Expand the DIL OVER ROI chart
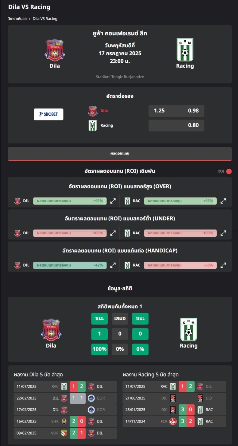The width and height of the screenshot is (238, 446). coord(113,201)
